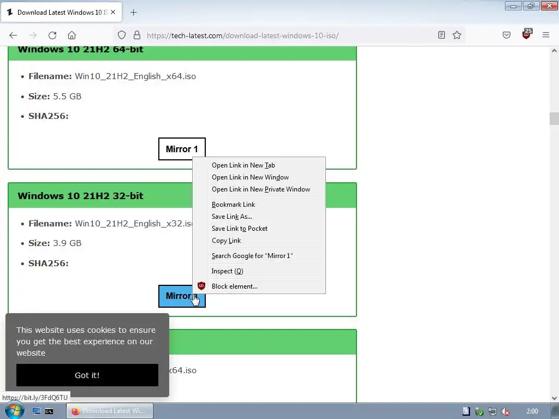
Task: Click scrollbar down arrow
Action: (554, 398)
